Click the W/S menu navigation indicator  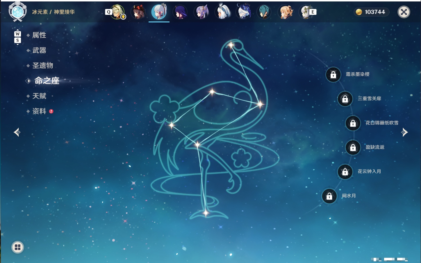pyautogui.click(x=18, y=37)
